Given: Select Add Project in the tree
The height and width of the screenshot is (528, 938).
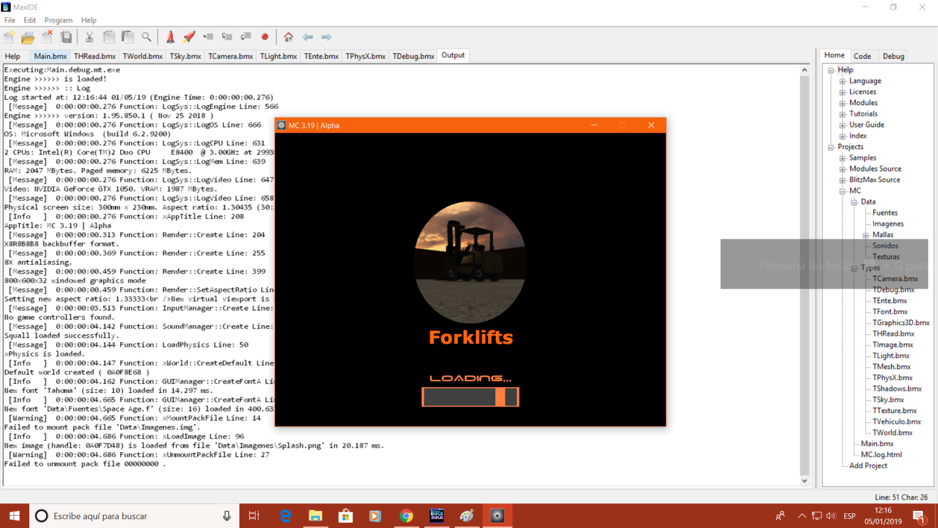Looking at the screenshot, I should [x=868, y=466].
